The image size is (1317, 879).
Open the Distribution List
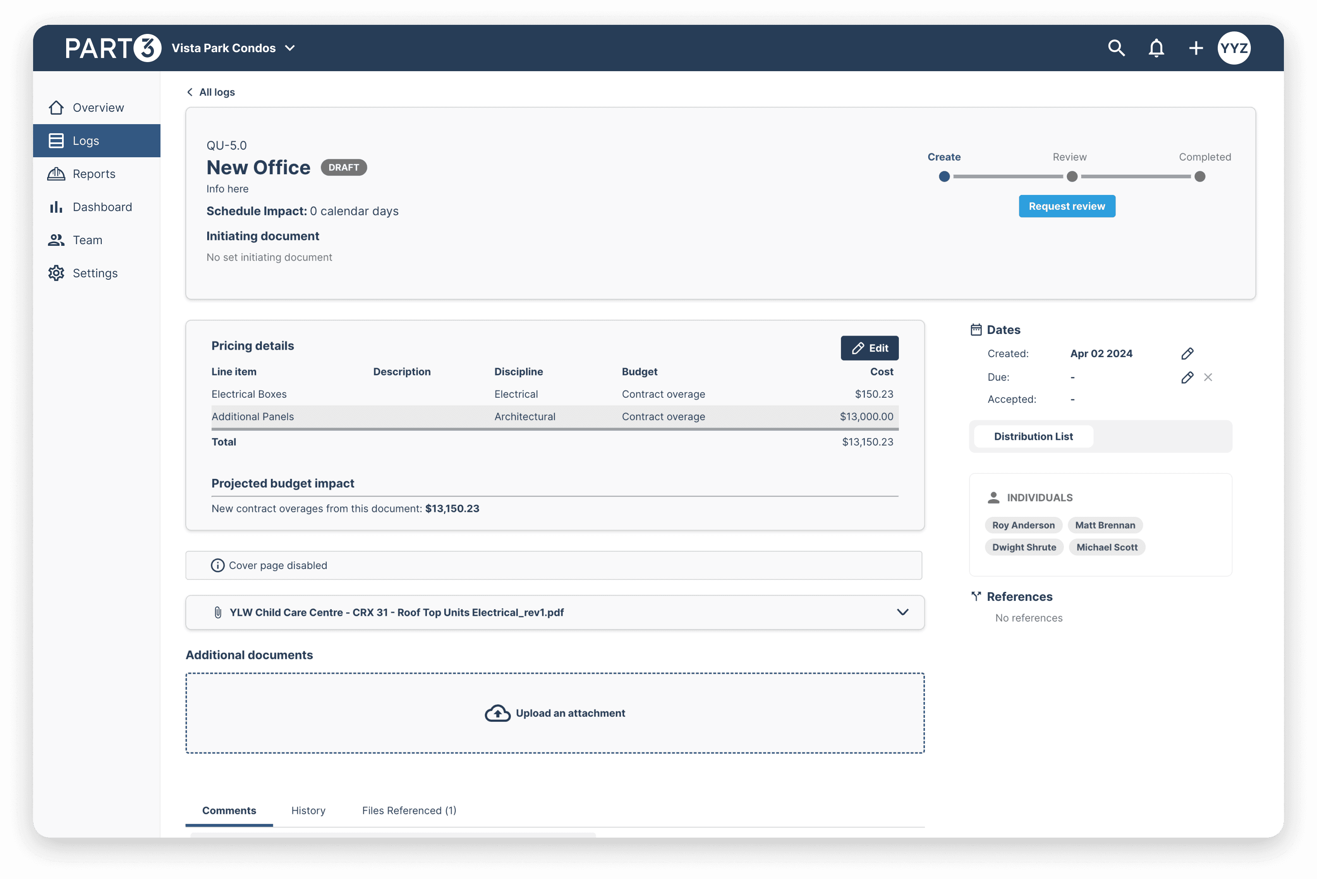1033,436
